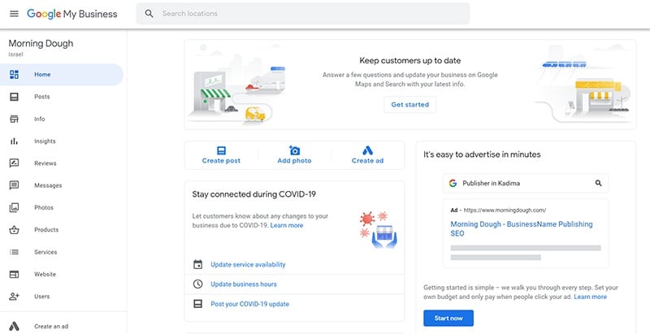Open the Posts section

(x=42, y=97)
